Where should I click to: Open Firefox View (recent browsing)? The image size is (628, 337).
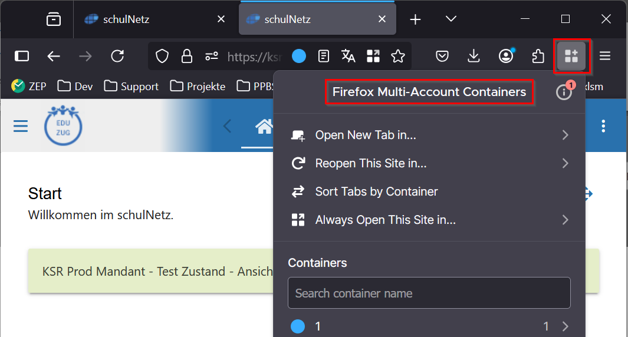(x=53, y=19)
